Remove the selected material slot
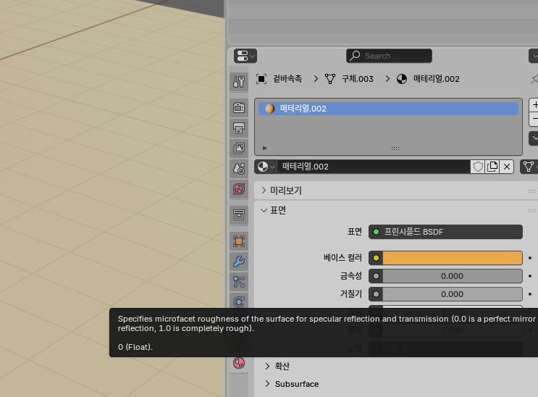The height and width of the screenshot is (397, 538). (x=534, y=119)
